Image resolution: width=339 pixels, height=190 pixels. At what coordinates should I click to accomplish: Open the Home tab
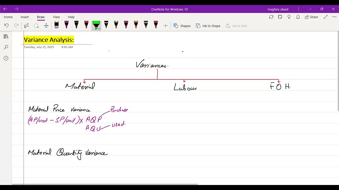(8, 17)
